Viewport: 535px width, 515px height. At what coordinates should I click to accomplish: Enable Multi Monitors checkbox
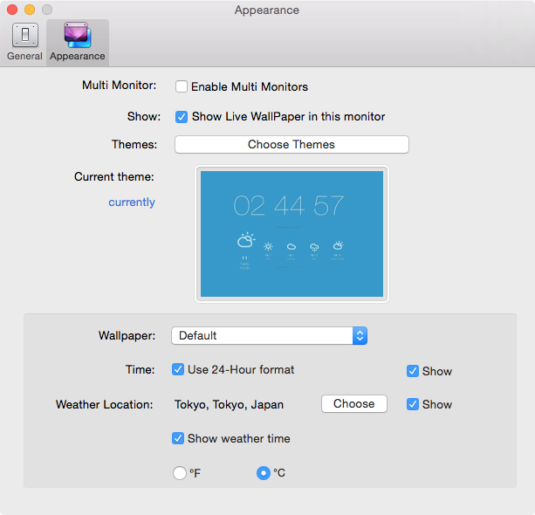(x=182, y=86)
